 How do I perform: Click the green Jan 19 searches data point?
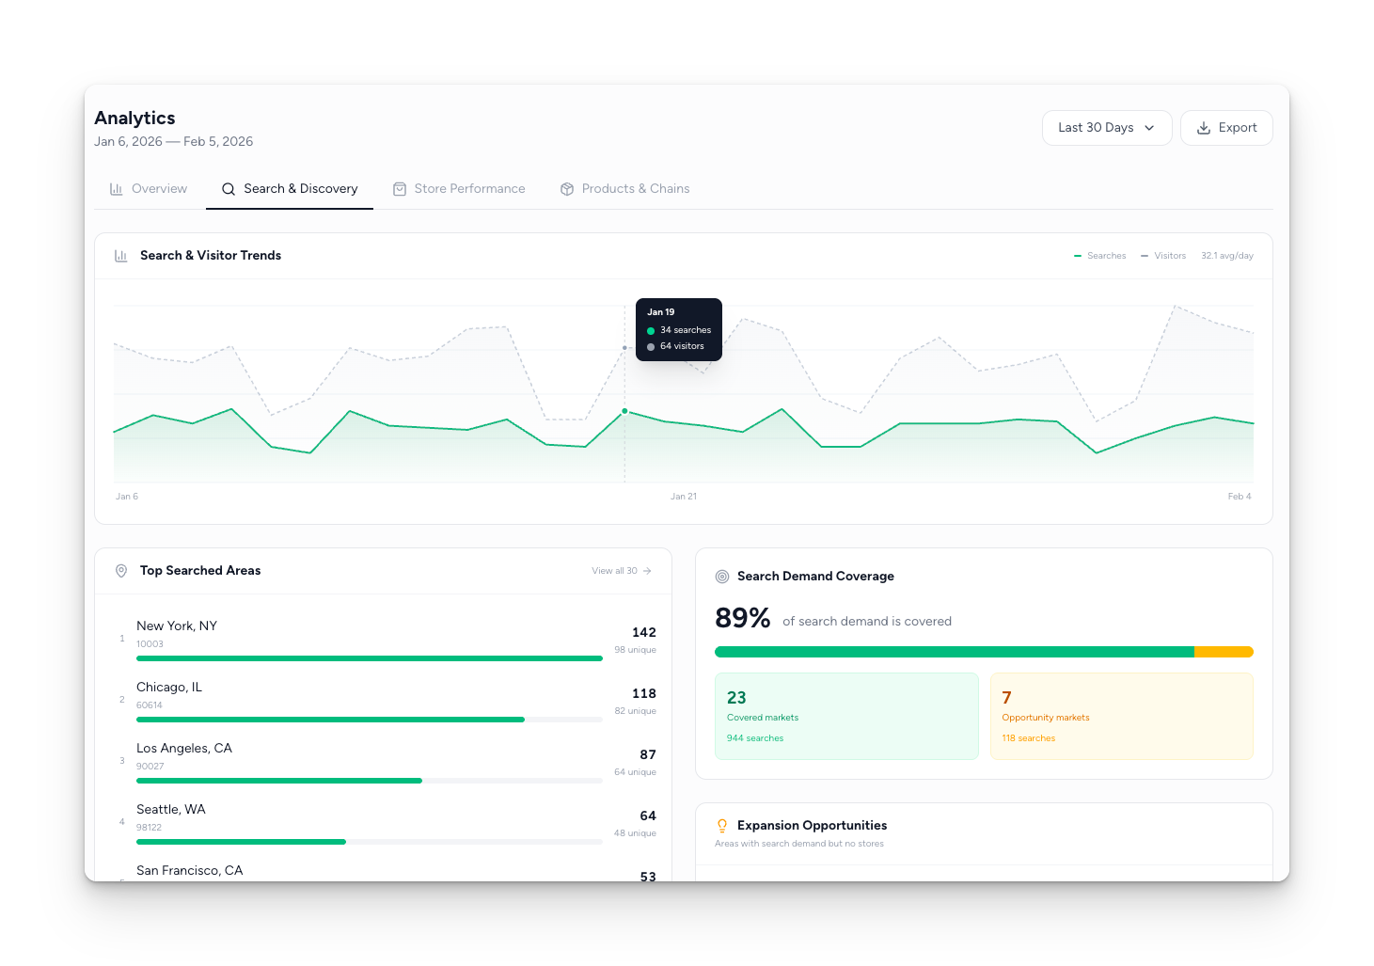pos(624,411)
